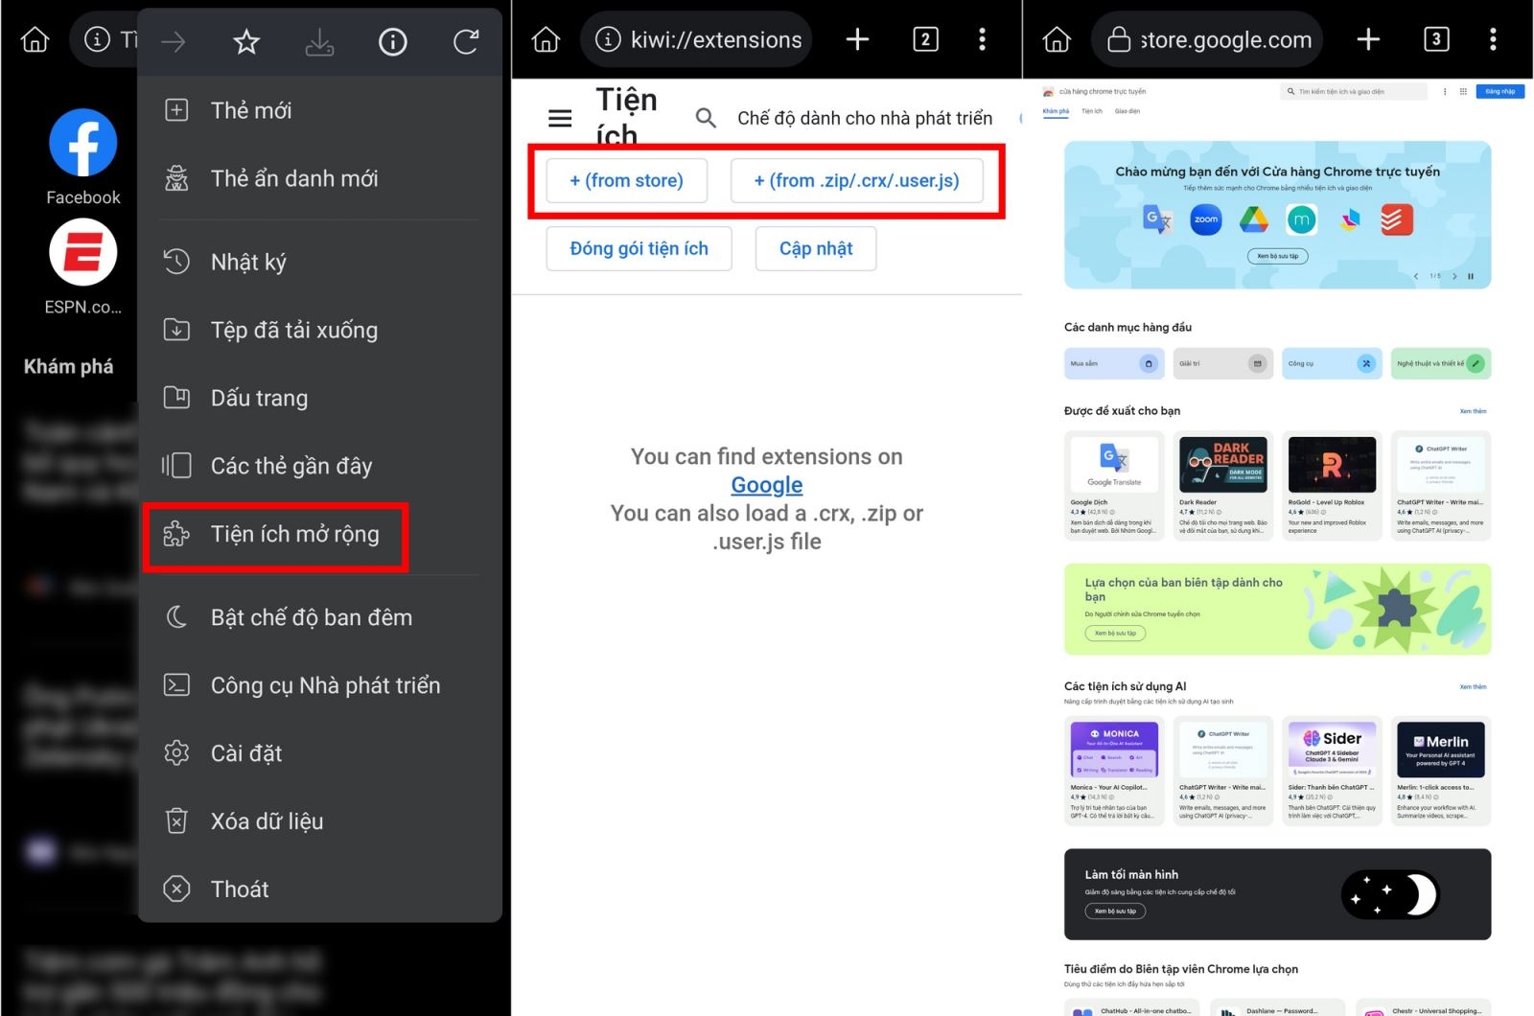Select Thẻ mới menu item
The height and width of the screenshot is (1016, 1534).
coord(322,110)
